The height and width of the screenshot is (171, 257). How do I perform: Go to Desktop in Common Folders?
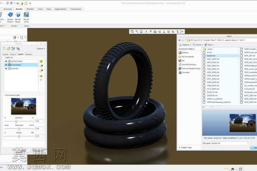184,53
